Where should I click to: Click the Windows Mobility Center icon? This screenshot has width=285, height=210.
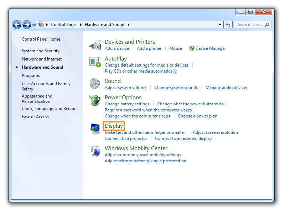tap(95, 151)
